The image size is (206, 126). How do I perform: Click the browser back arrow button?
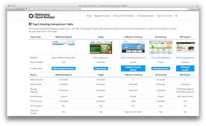point(10,9)
